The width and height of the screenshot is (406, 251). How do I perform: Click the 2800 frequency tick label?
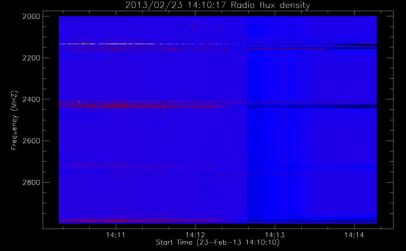click(31, 182)
